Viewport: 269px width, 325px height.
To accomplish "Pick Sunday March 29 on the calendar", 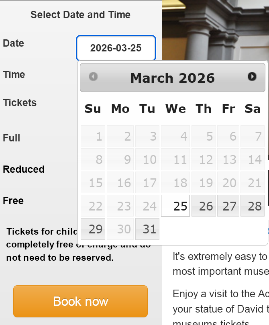I will (93, 229).
